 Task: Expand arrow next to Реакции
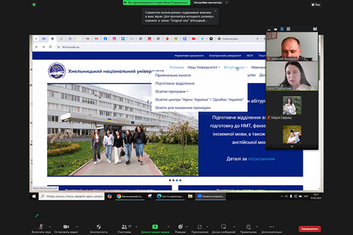point(187,227)
